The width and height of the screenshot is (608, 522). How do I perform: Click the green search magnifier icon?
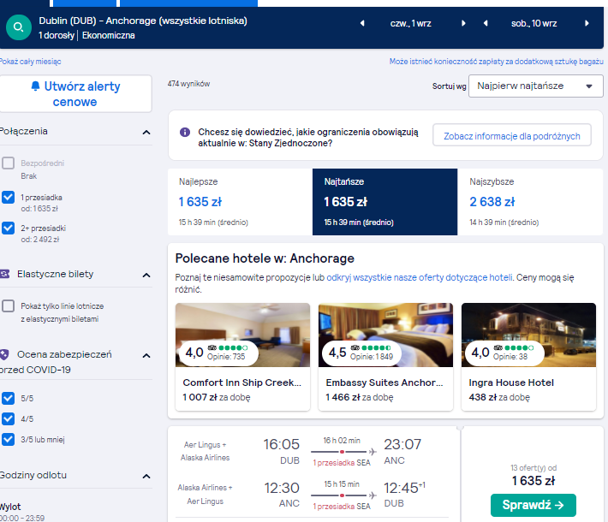pos(19,27)
